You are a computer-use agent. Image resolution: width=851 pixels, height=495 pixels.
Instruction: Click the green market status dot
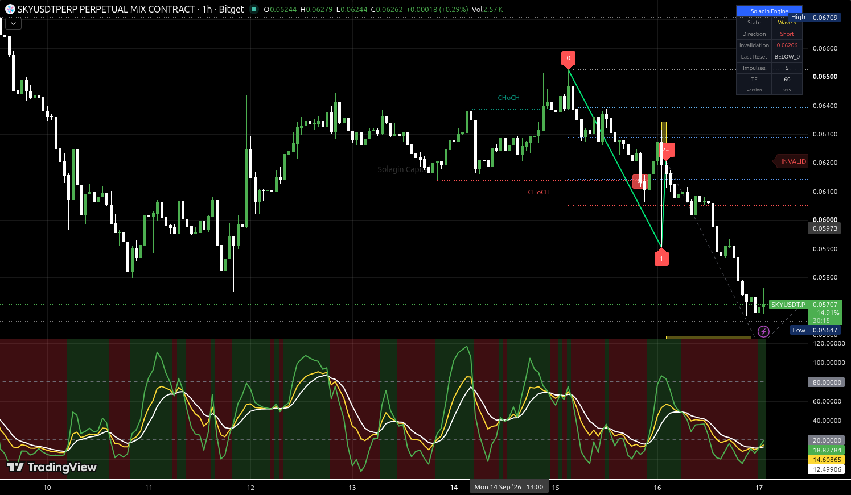(254, 9)
